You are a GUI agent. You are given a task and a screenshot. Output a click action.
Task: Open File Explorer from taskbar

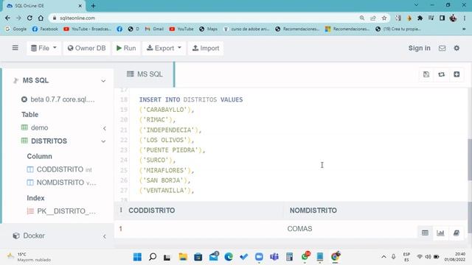click(x=183, y=257)
